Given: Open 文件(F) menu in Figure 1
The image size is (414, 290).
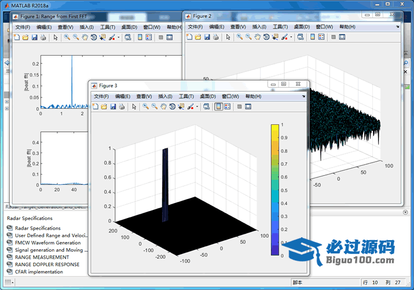Looking at the screenshot, I should 23,27.
